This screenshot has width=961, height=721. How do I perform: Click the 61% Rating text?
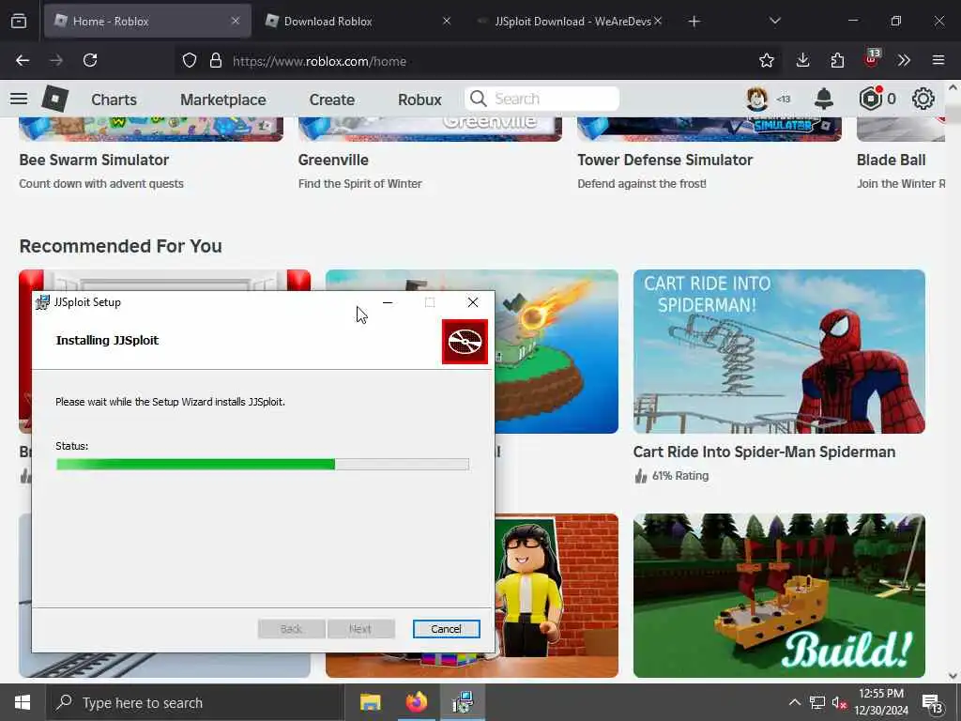[x=680, y=476]
